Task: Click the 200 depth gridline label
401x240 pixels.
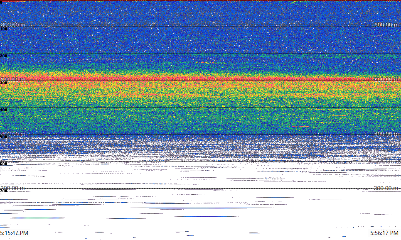Action: click(4, 56)
